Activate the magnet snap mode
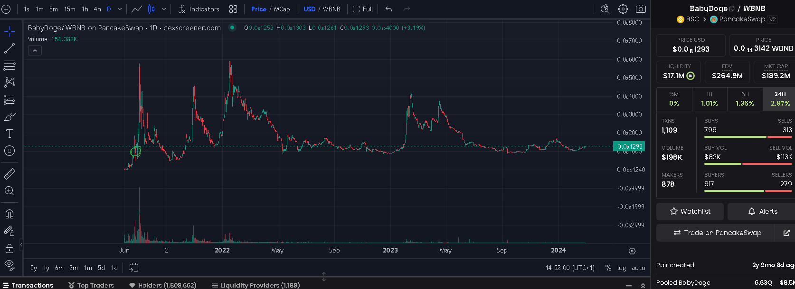Screen dimensions: 795x289 [9, 214]
